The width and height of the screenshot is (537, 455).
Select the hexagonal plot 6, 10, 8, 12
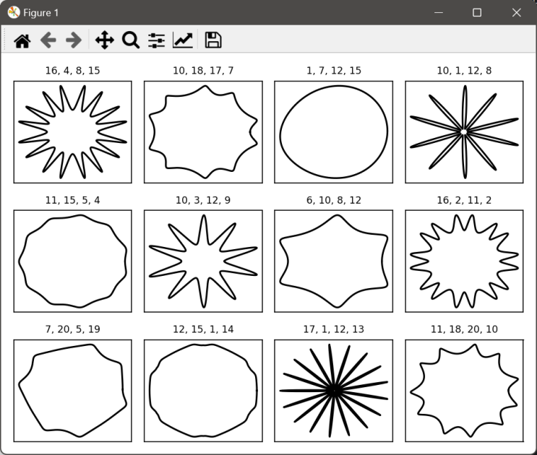[334, 261]
